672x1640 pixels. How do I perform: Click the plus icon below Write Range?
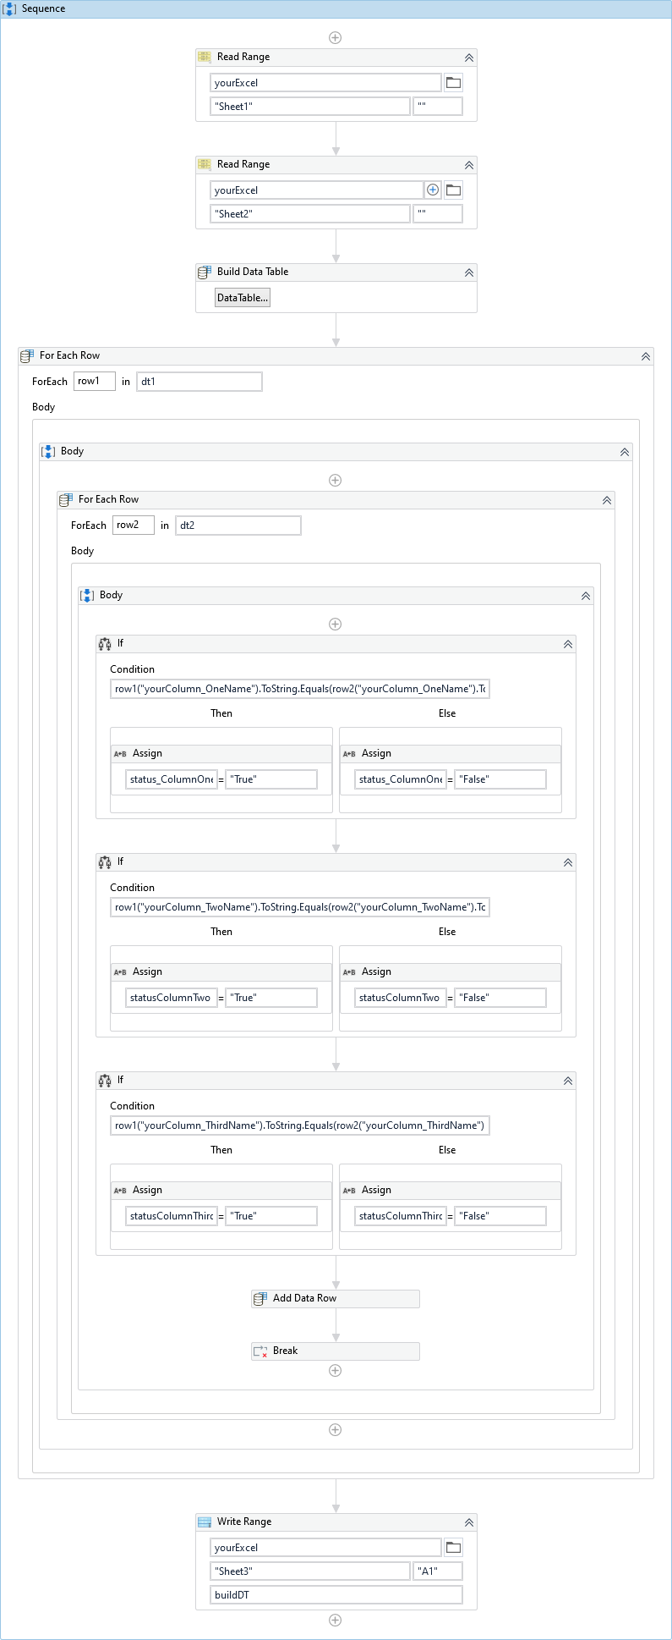click(x=336, y=1621)
